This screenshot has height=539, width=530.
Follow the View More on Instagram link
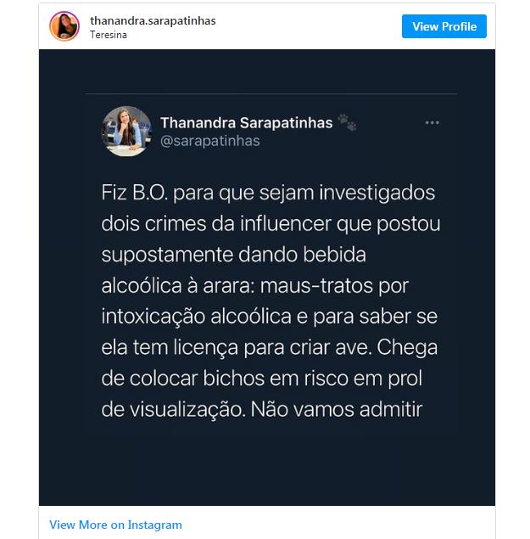click(x=115, y=525)
